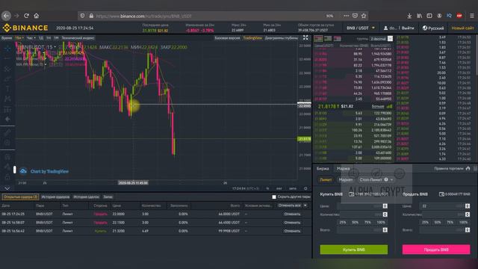Click the pink Sell BNB button
The width and height of the screenshot is (478, 269).
(x=436, y=250)
